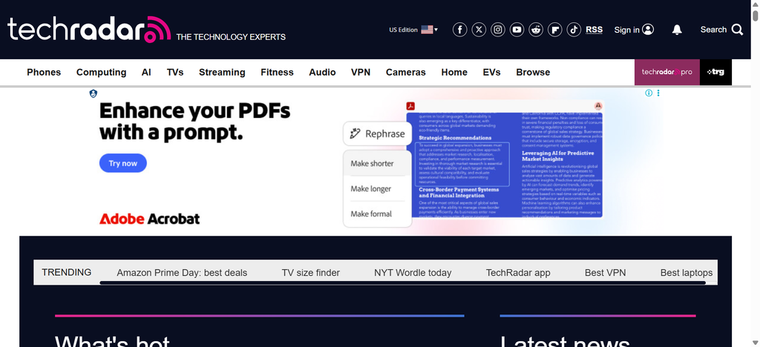The height and width of the screenshot is (347, 760).
Task: Open the search magnifier icon
Action: (737, 30)
